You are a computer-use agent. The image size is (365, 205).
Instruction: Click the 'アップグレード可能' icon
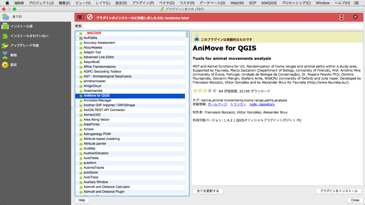[x=5, y=46]
